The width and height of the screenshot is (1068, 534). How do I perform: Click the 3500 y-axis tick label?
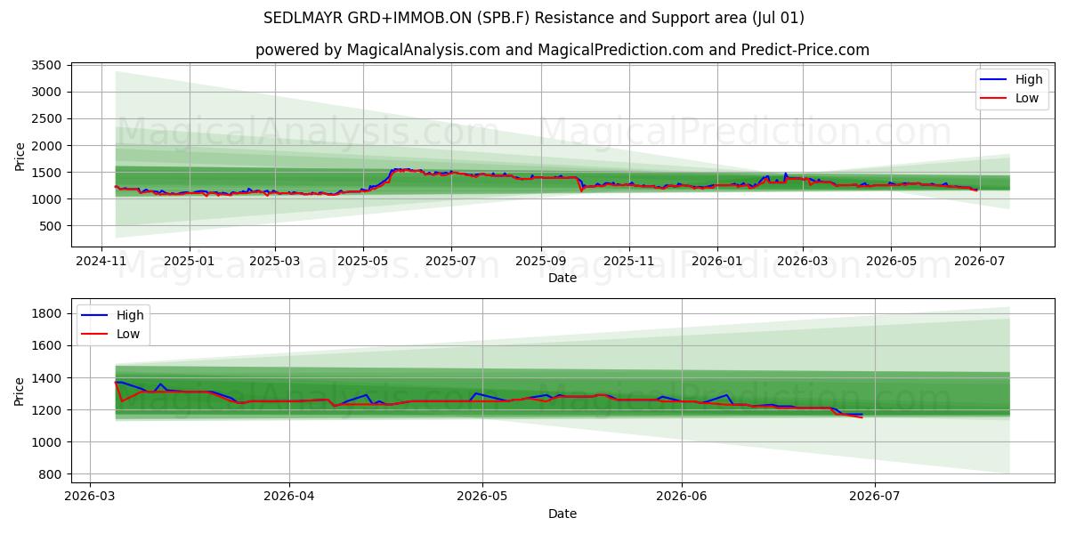tap(46, 65)
